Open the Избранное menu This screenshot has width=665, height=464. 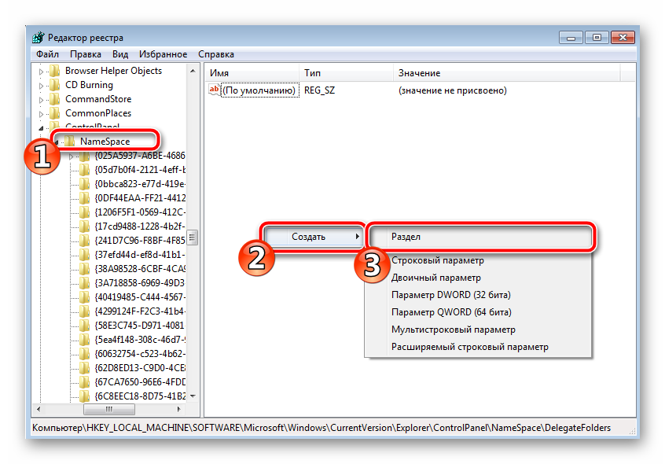point(163,54)
